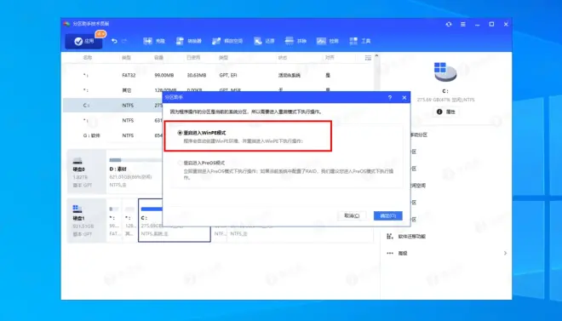
Task: Click the 名称 name column header
Action: pyautogui.click(x=88, y=58)
